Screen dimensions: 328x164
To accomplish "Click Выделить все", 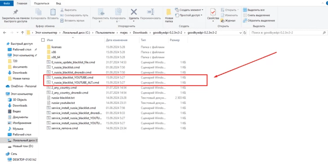I will coord(254,10).
